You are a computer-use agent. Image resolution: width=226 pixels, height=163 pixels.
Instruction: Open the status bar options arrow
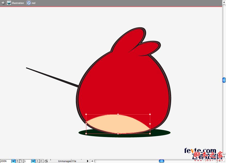(88, 161)
